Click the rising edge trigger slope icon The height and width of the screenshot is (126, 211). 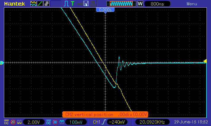coord(104,122)
